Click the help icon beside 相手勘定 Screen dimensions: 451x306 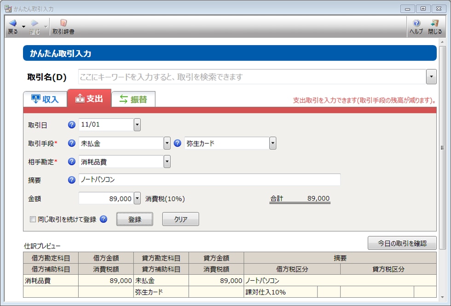[71, 162]
